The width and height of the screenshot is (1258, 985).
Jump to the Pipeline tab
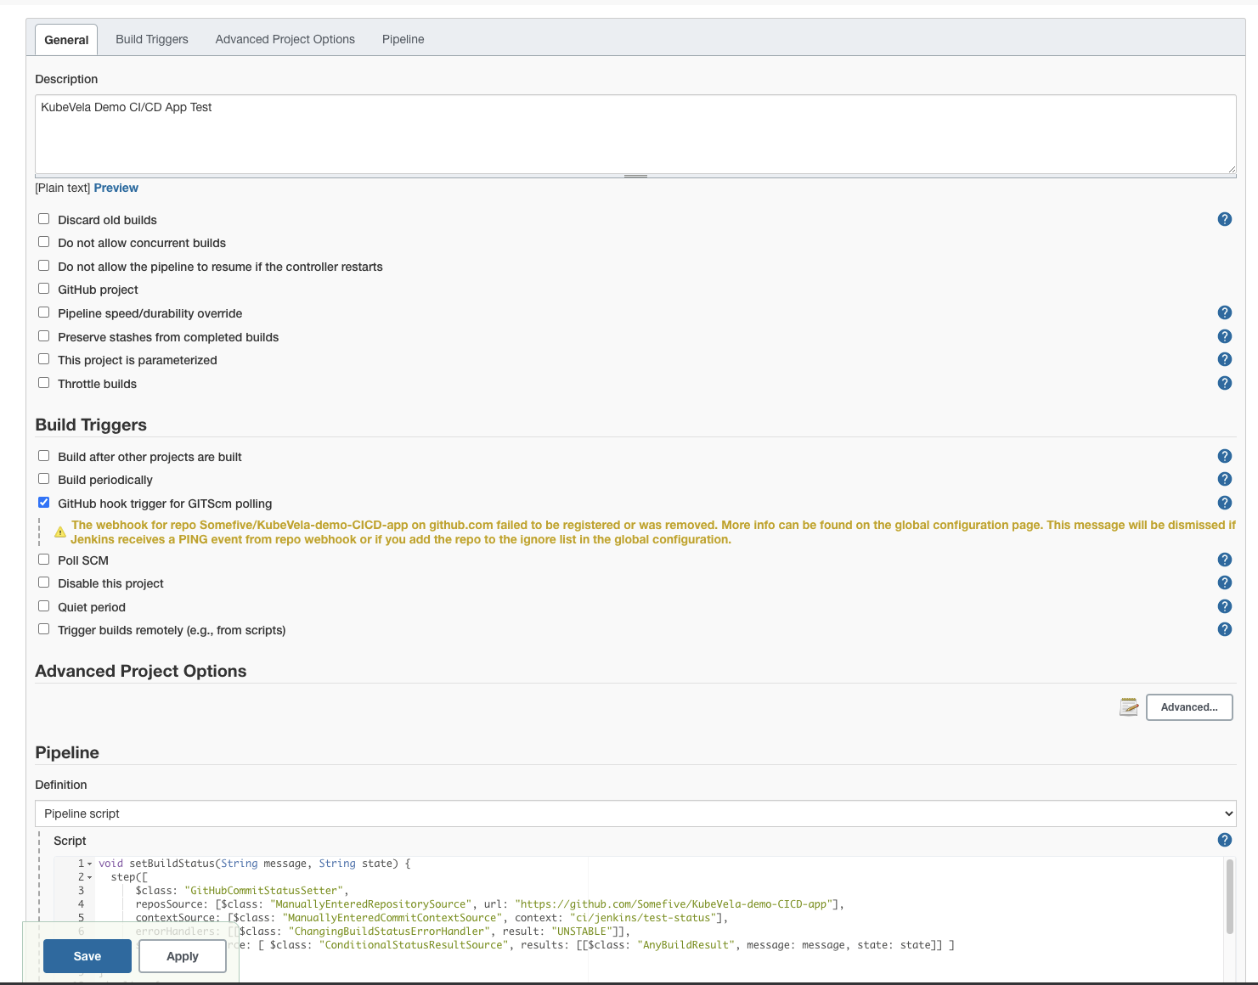point(403,39)
